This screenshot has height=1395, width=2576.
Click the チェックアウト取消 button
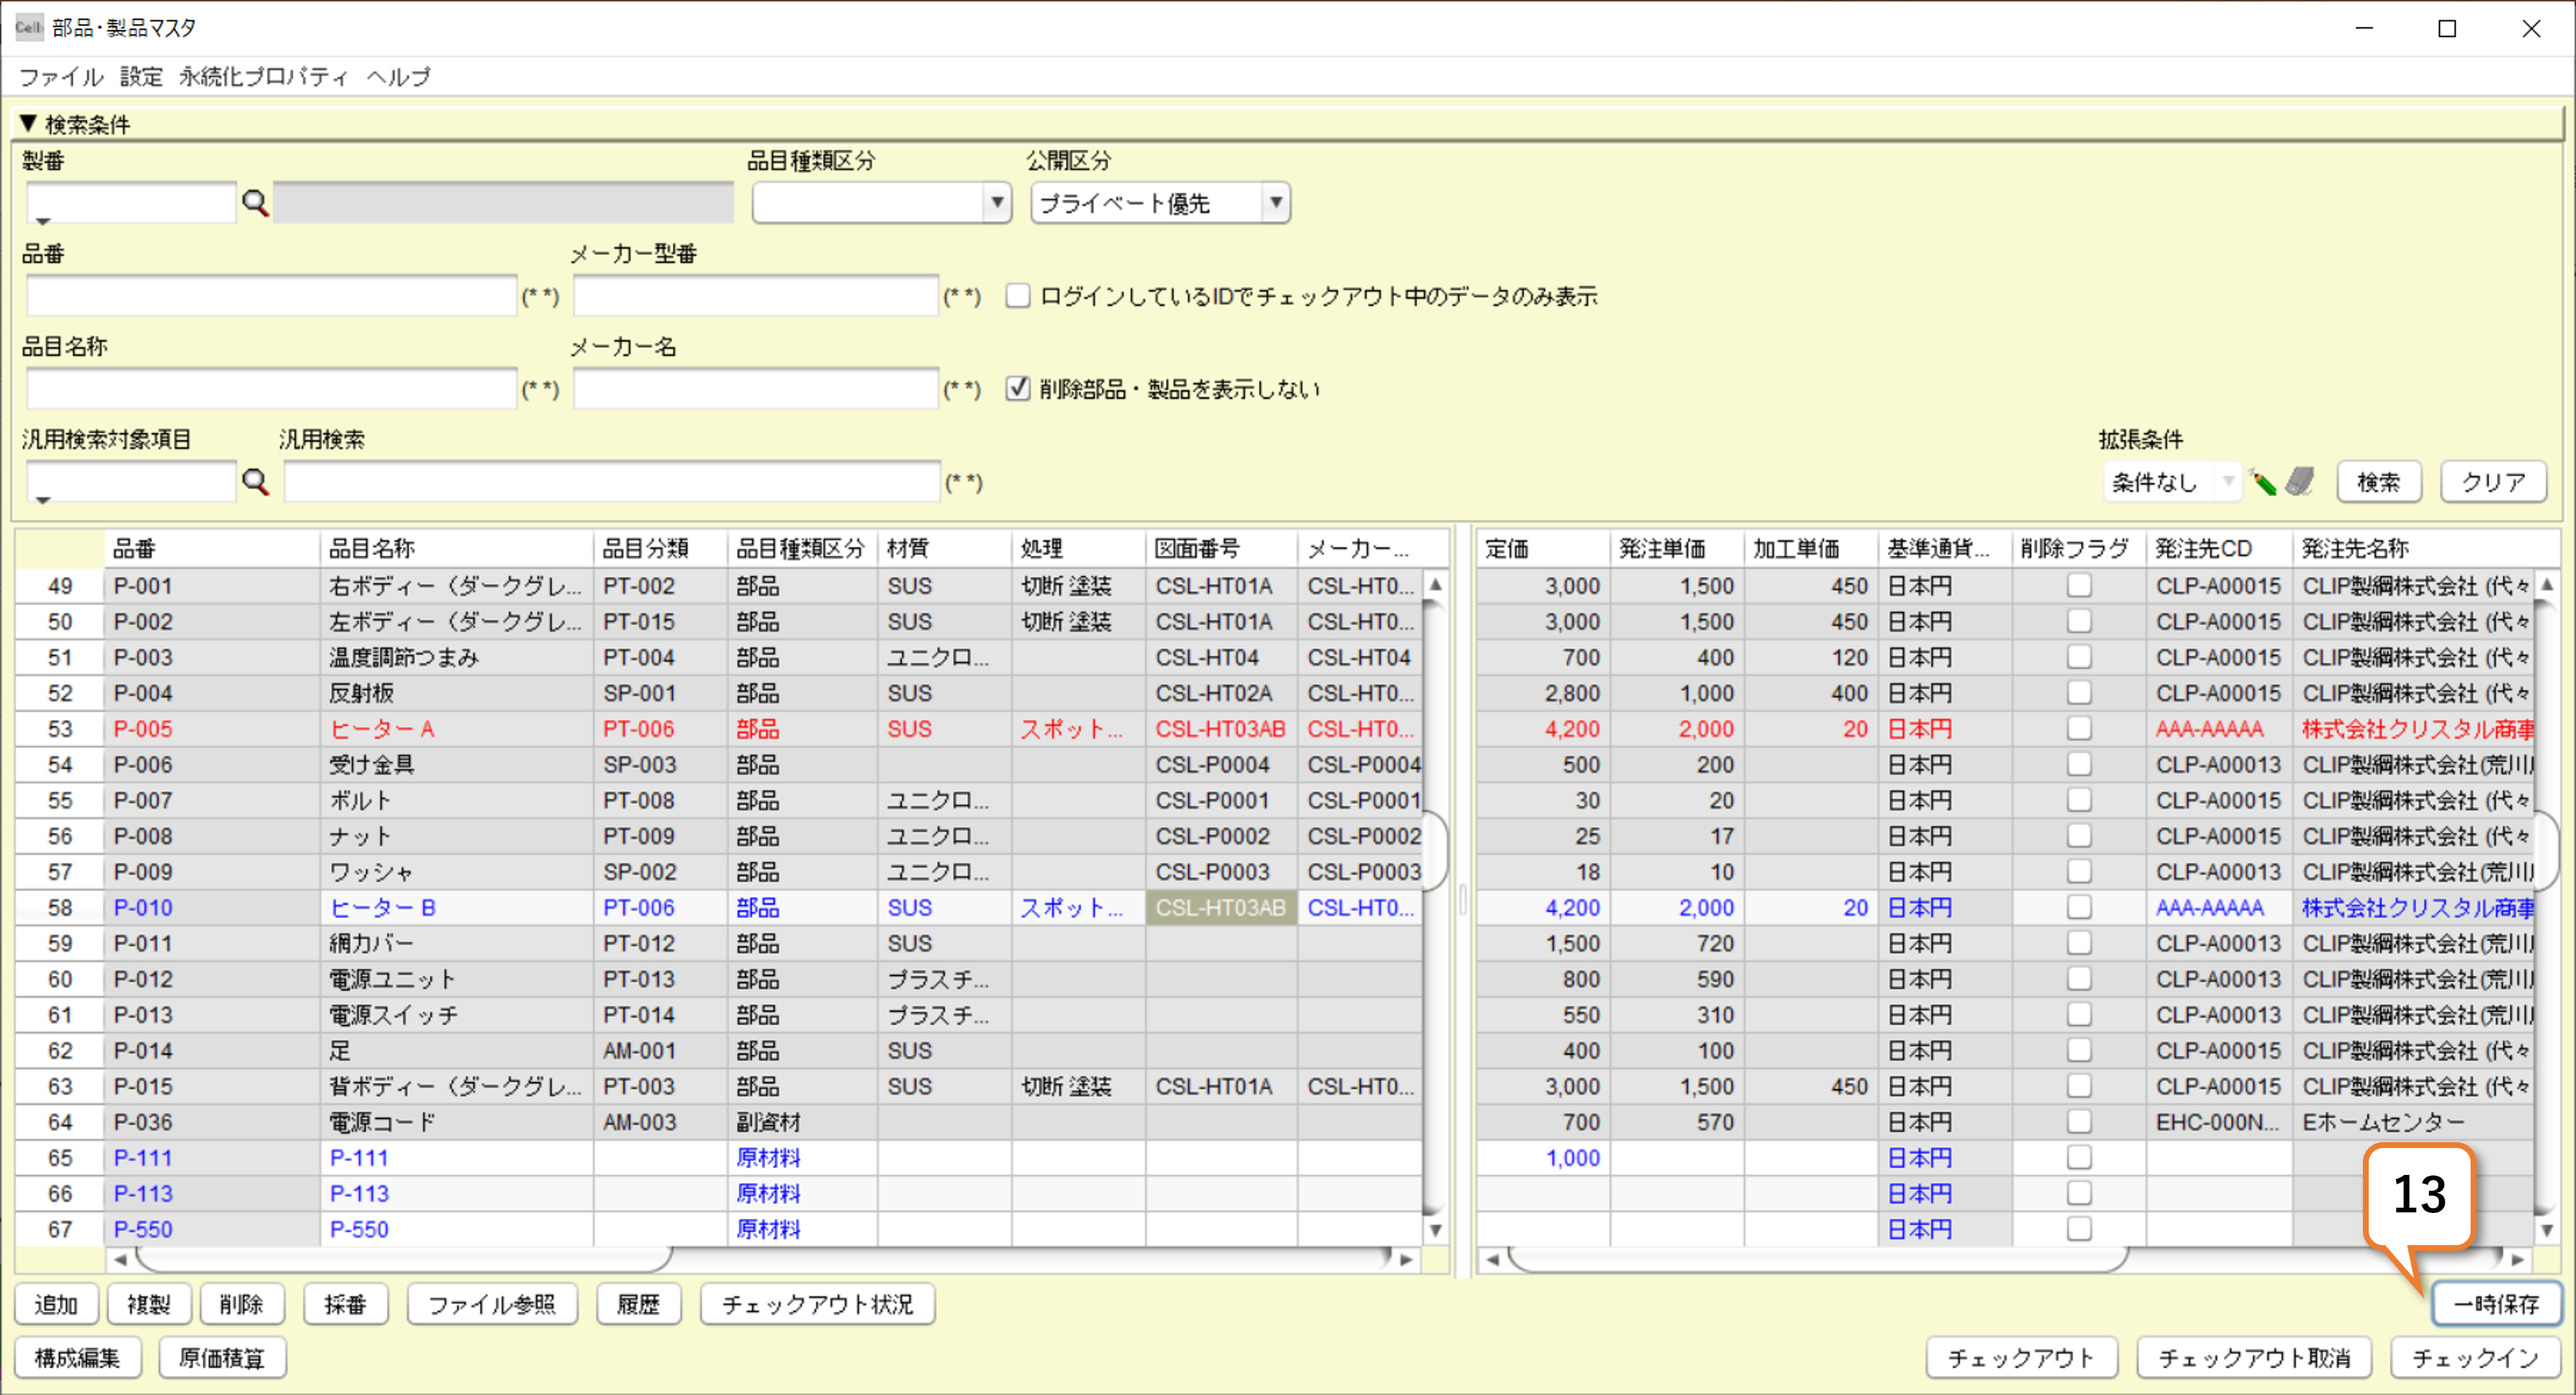2254,1358
